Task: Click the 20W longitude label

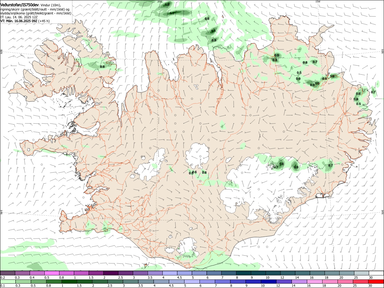Action: pos(160,1)
